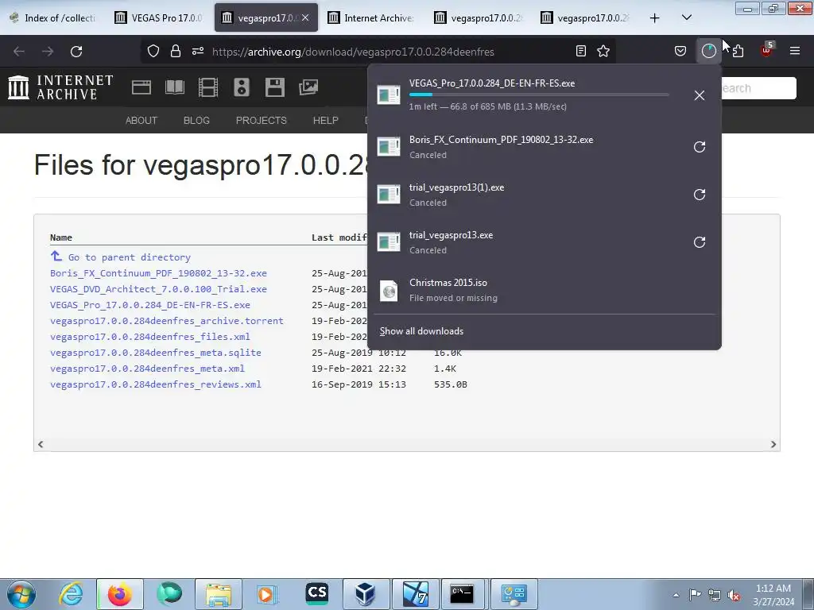Screen dimensions: 814x610
Task: Launch Internet Explorer from taskbar
Action: tap(71, 594)
